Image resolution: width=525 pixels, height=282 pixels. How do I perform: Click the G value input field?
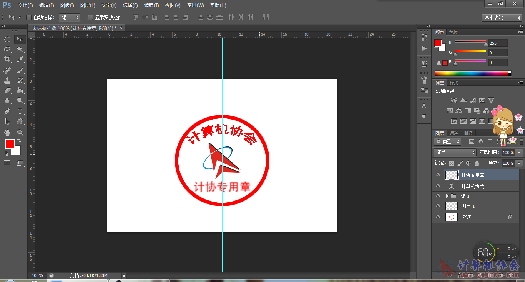pos(498,53)
